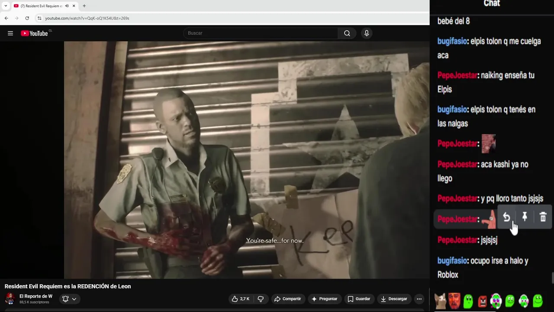Select the angry red square emote
This screenshot has height=312, width=554.
coord(482,301)
